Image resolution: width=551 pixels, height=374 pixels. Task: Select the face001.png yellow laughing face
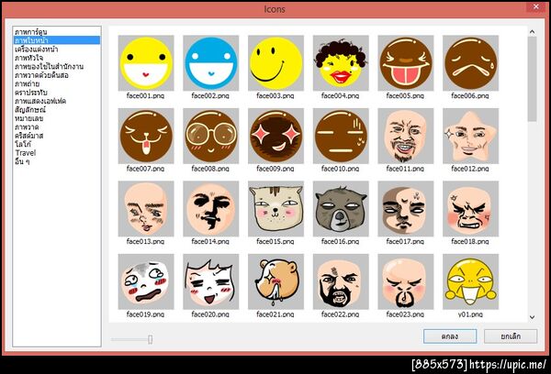coord(146,63)
